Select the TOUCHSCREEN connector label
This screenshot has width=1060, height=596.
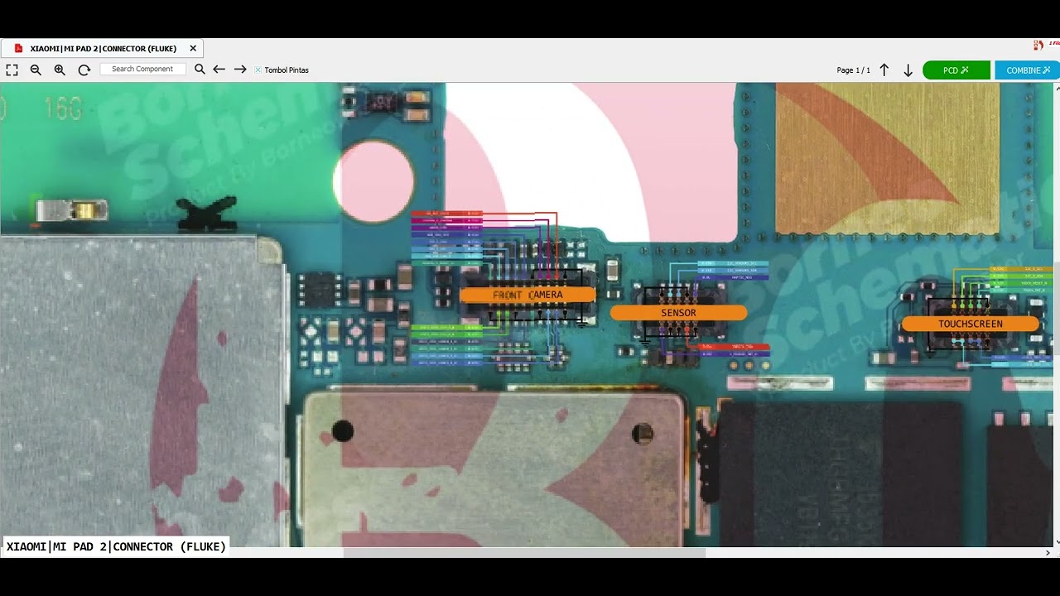click(x=970, y=324)
